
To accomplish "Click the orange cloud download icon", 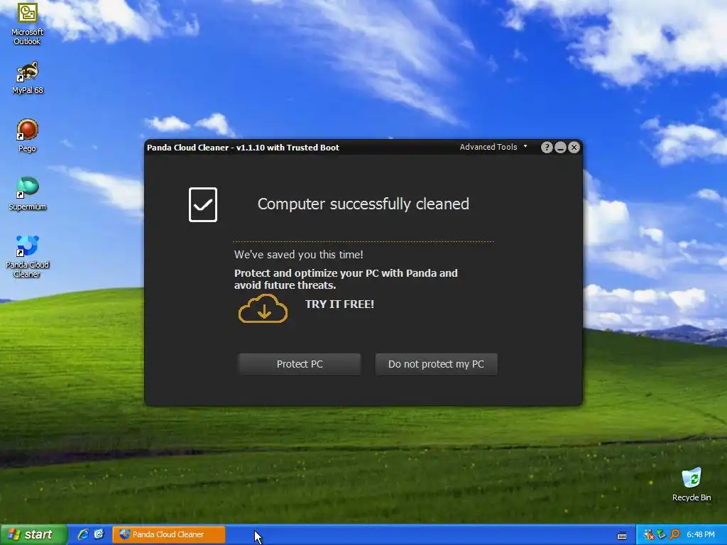I will point(263,309).
